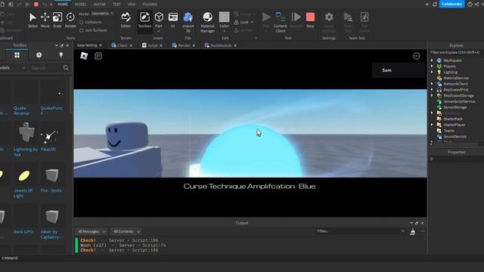Expand the Workspace tree node
Screen dimensions: 484x272
click(432, 60)
